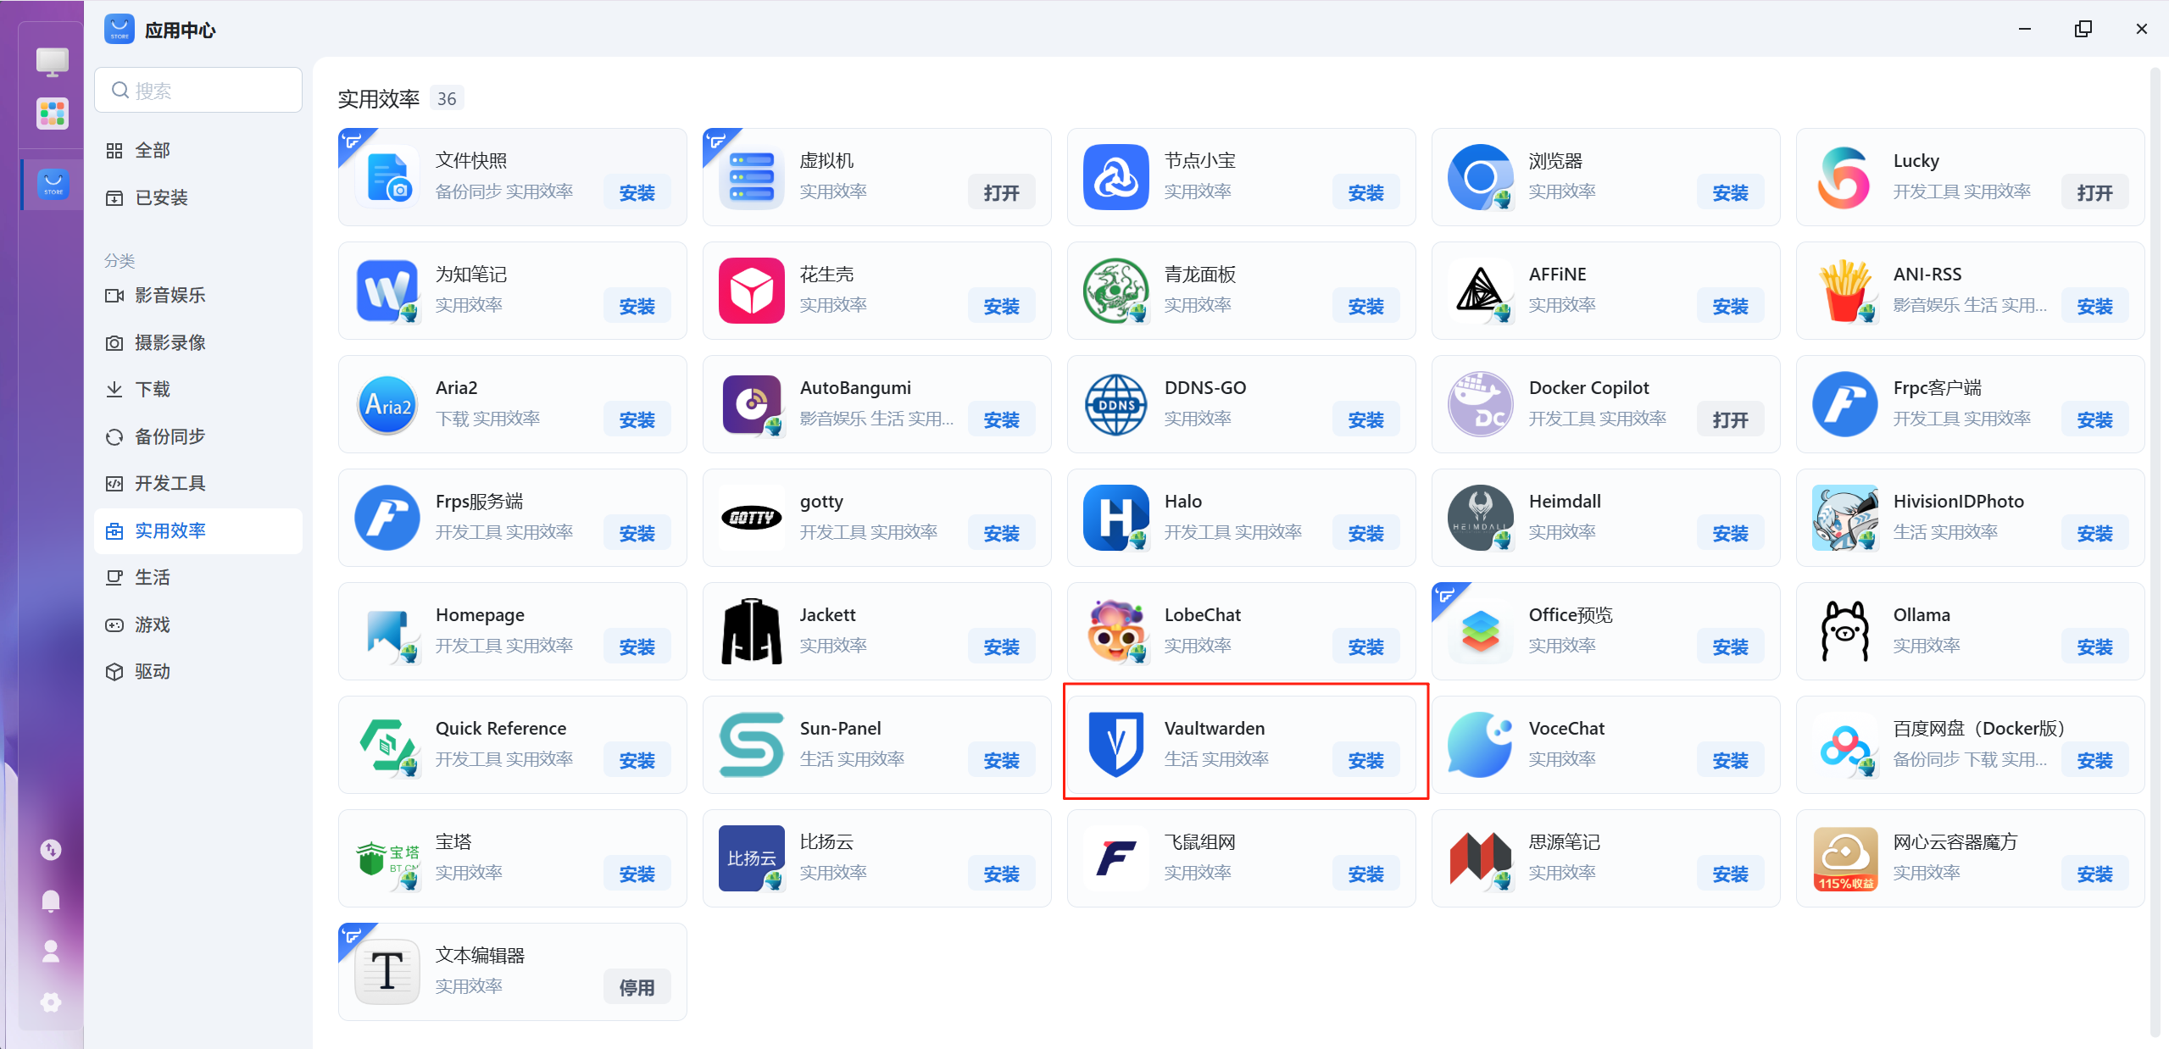Click the LobeChat app icon

click(x=1115, y=631)
